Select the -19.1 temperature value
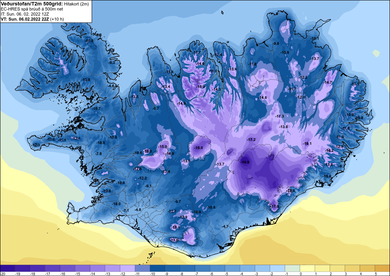The height and width of the screenshot is (276, 390). point(307,144)
